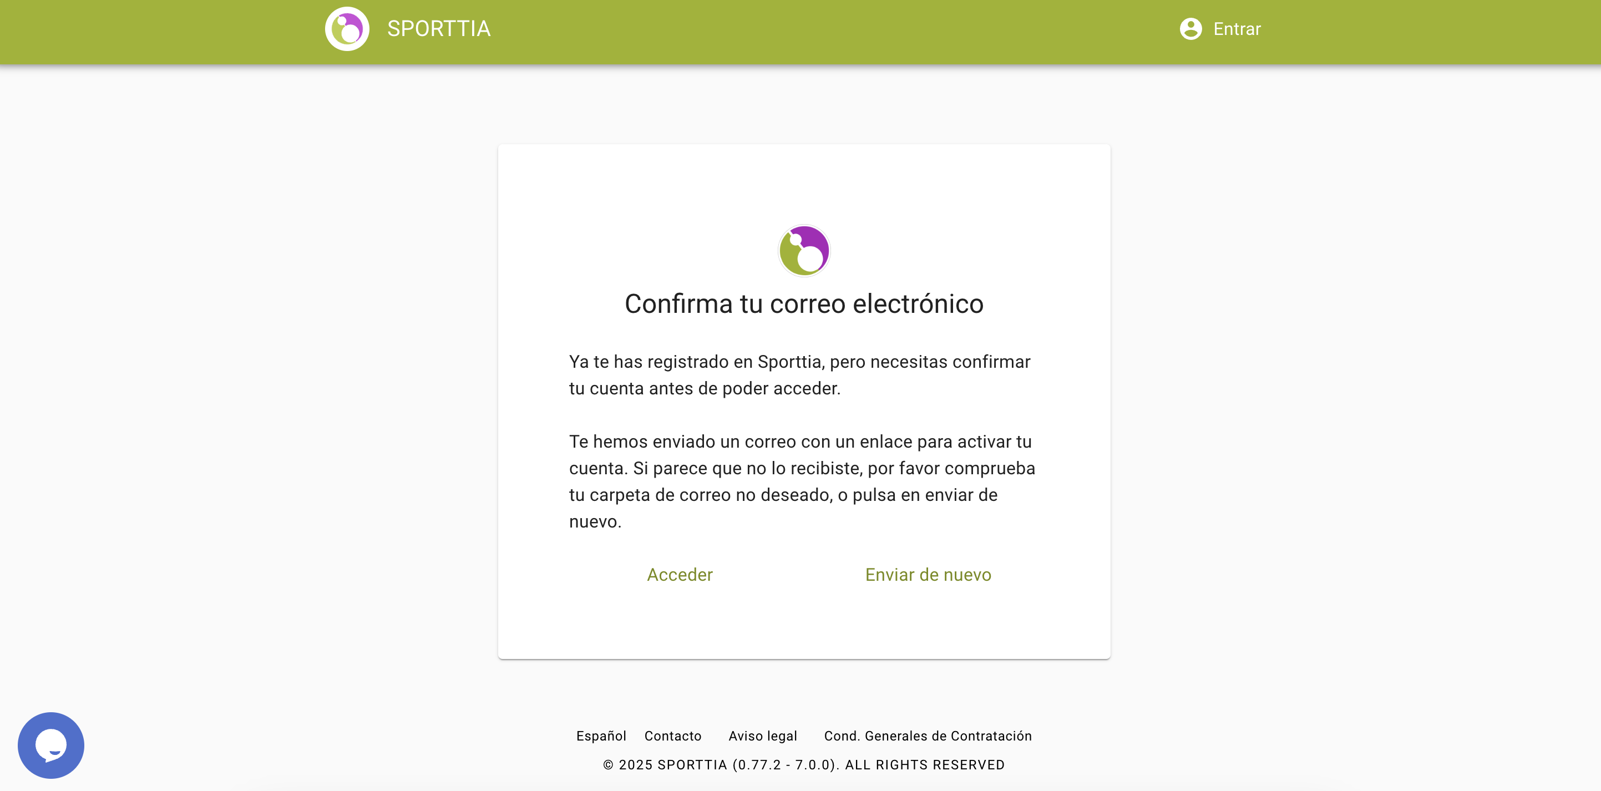
Task: Open the Español language selector
Action: (x=600, y=736)
